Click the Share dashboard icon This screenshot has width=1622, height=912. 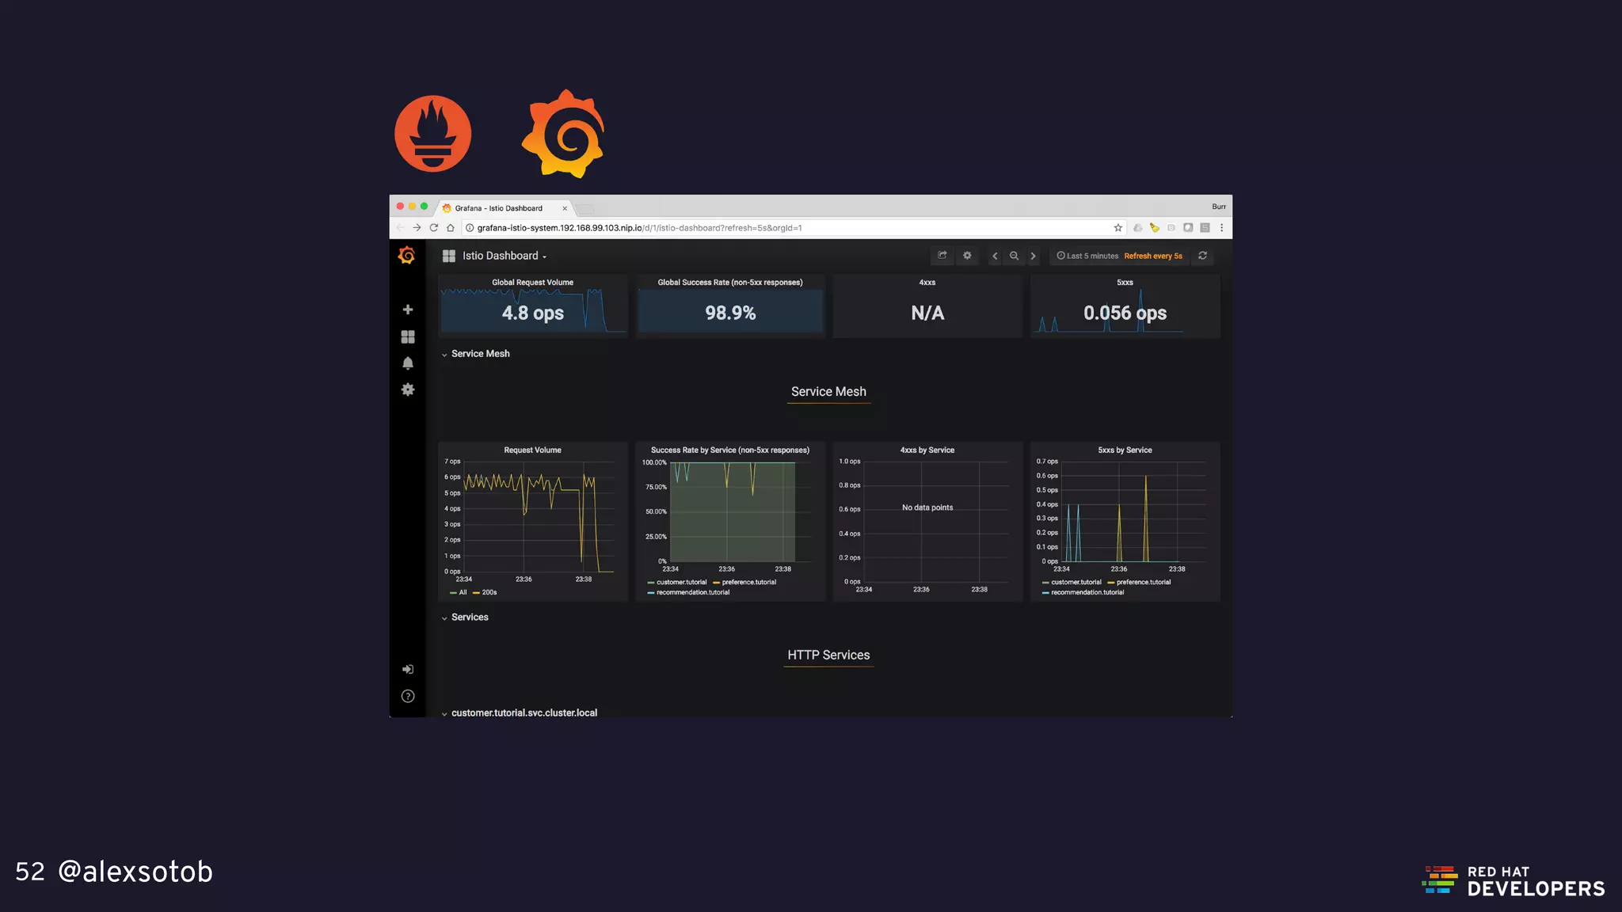tap(942, 256)
